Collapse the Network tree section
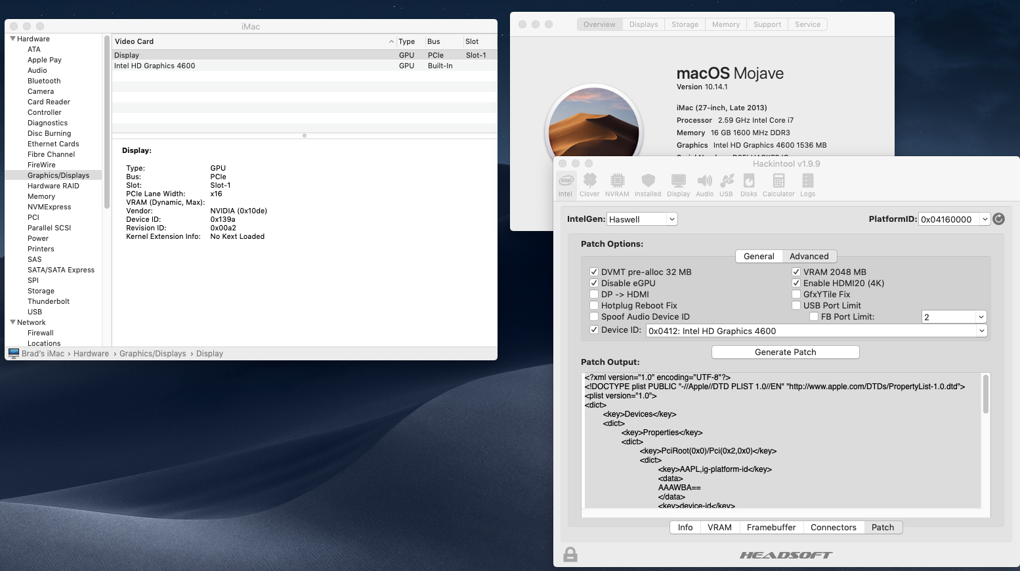 (x=12, y=322)
